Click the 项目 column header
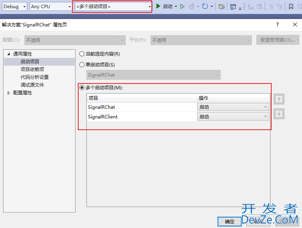Screen dimensions: 302x228 [x=142, y=98]
